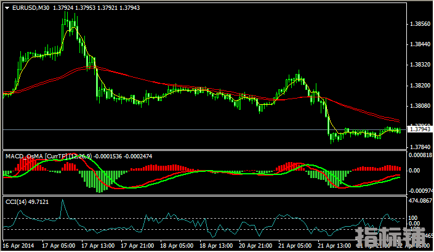Click the CCI 100 level scale label
This screenshot has width=434, height=252.
coord(413,218)
